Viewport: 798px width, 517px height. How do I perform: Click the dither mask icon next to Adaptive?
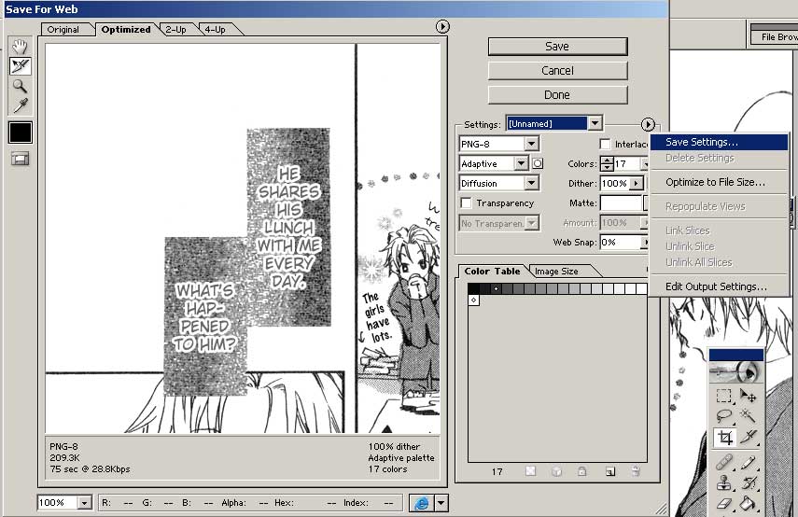click(538, 163)
